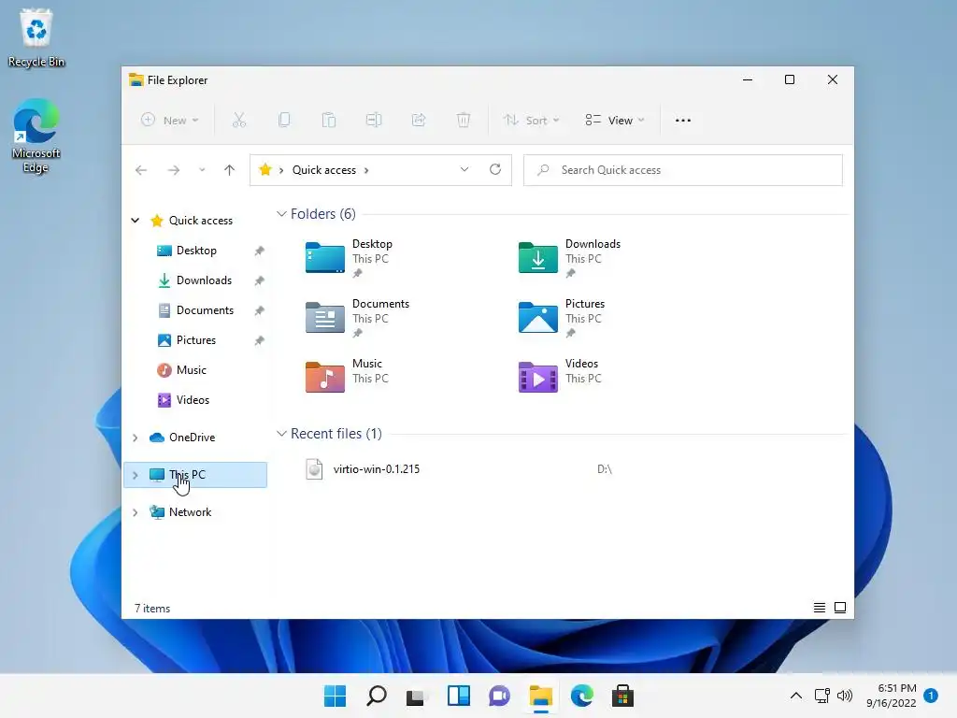Select Documents in the navigation pane
Image resolution: width=957 pixels, height=718 pixels.
[x=205, y=310]
